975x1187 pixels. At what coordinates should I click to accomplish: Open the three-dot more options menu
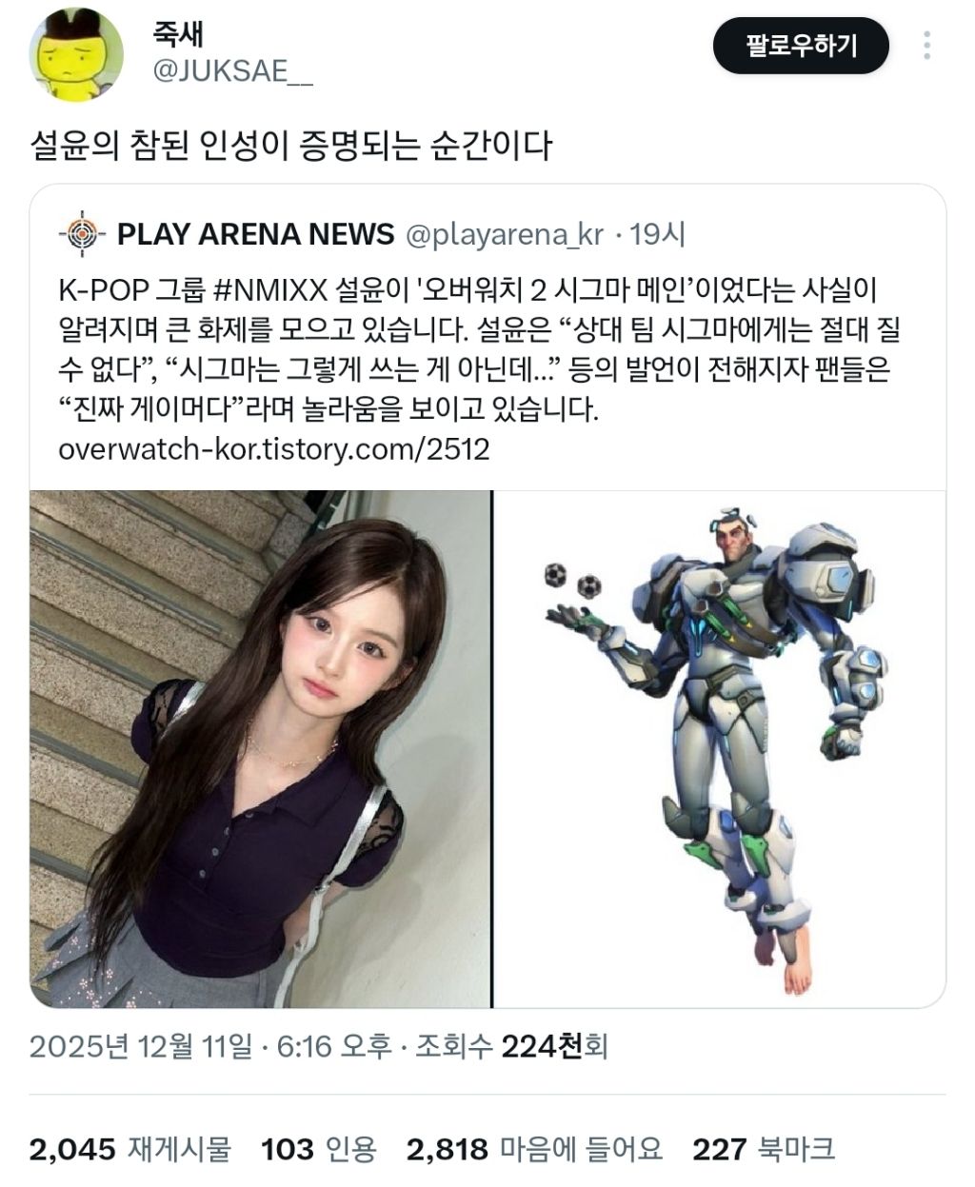click(x=926, y=46)
